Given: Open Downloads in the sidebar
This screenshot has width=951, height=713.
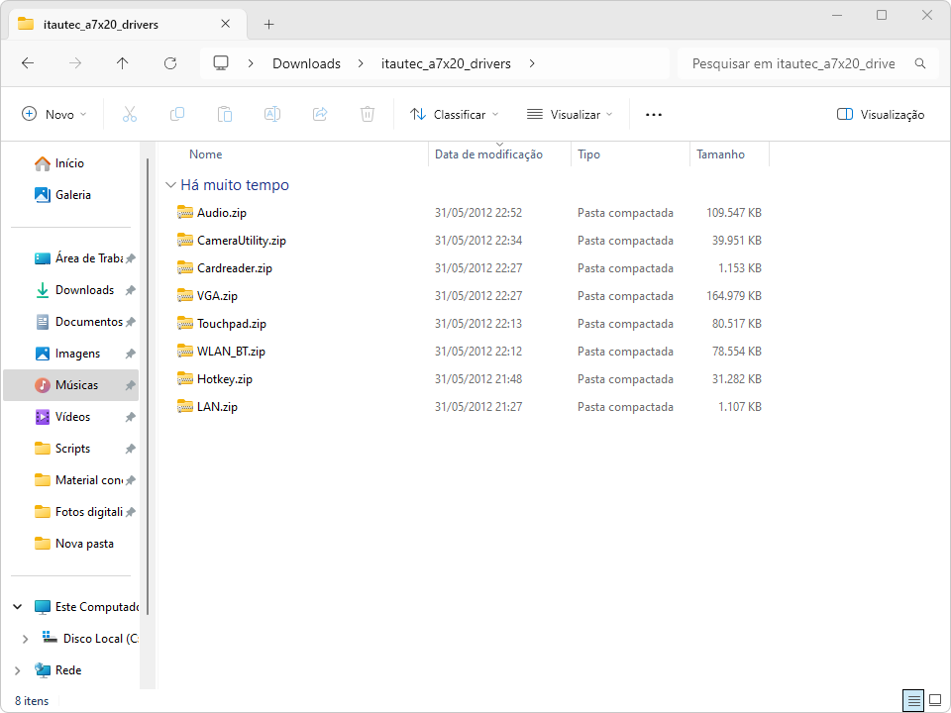Looking at the screenshot, I should pos(74,290).
